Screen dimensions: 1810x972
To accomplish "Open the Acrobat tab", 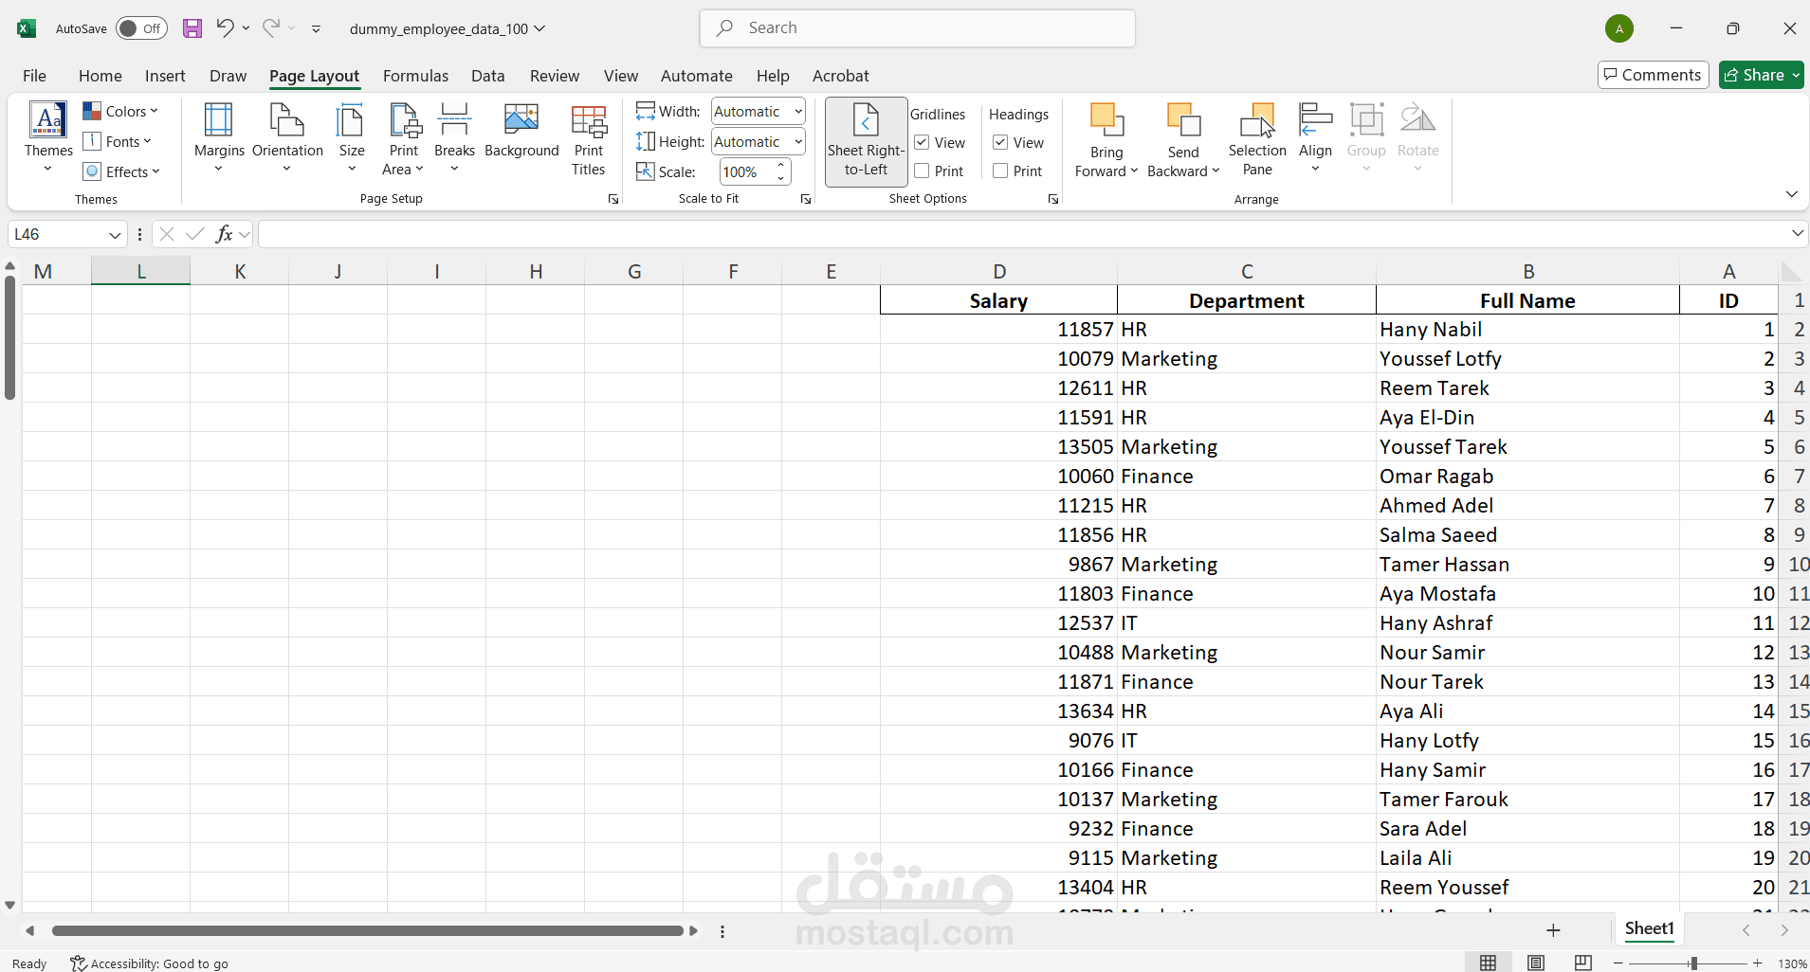I will coord(840,76).
